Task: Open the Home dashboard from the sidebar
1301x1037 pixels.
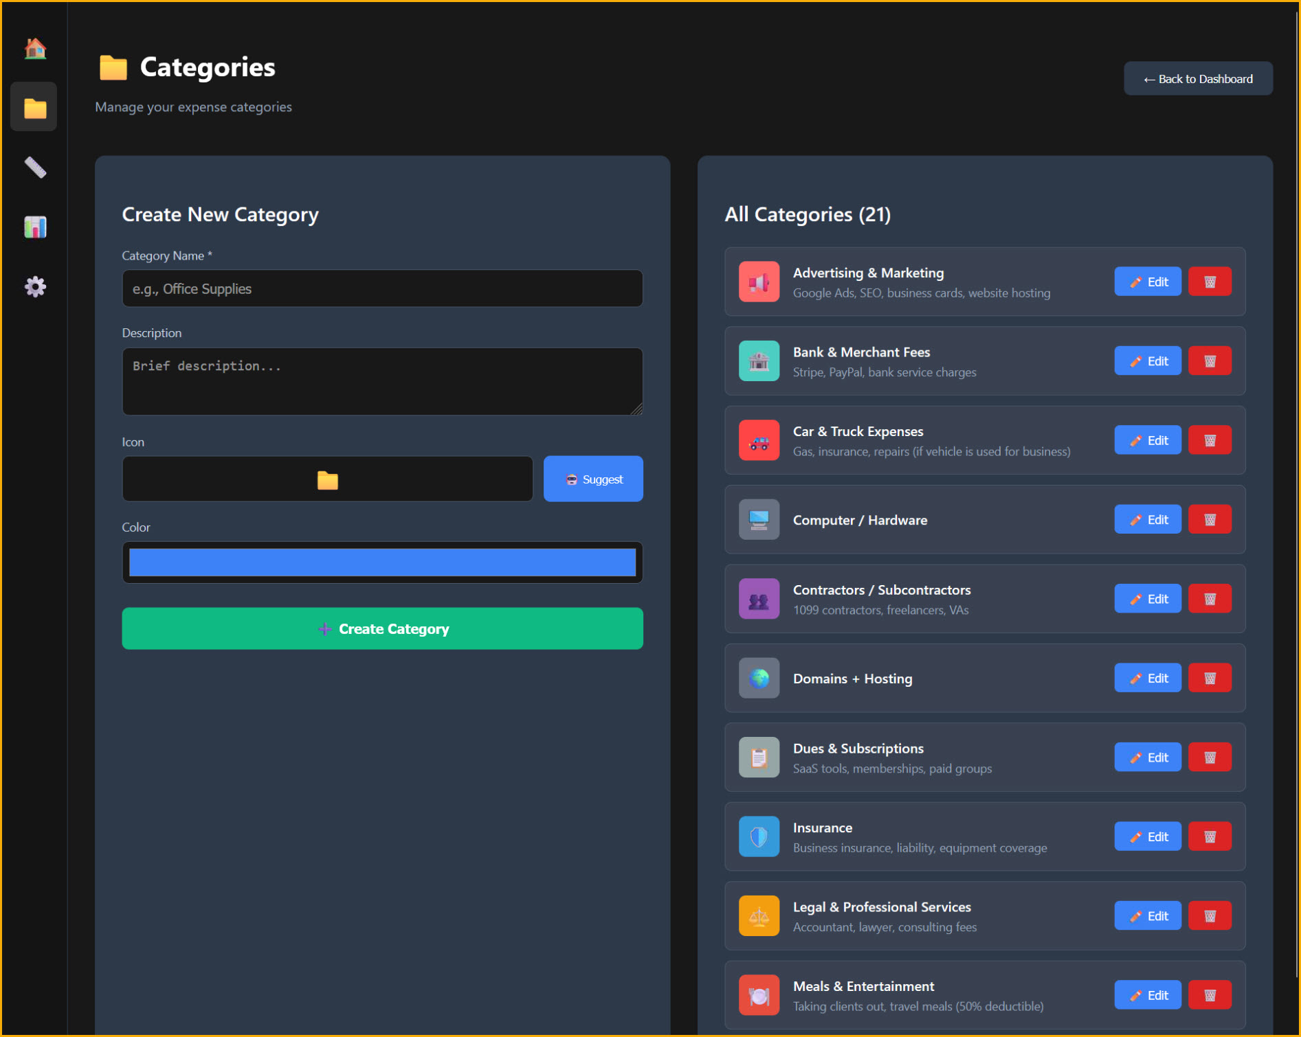Action: [34, 47]
